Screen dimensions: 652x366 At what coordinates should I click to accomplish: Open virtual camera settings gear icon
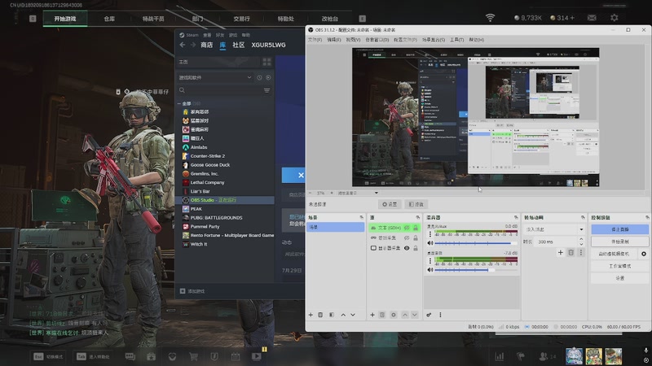pyautogui.click(x=644, y=254)
